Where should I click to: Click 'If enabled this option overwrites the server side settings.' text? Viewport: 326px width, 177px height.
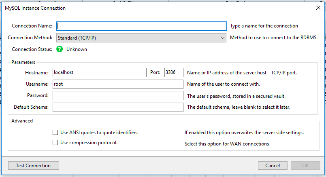244,133
